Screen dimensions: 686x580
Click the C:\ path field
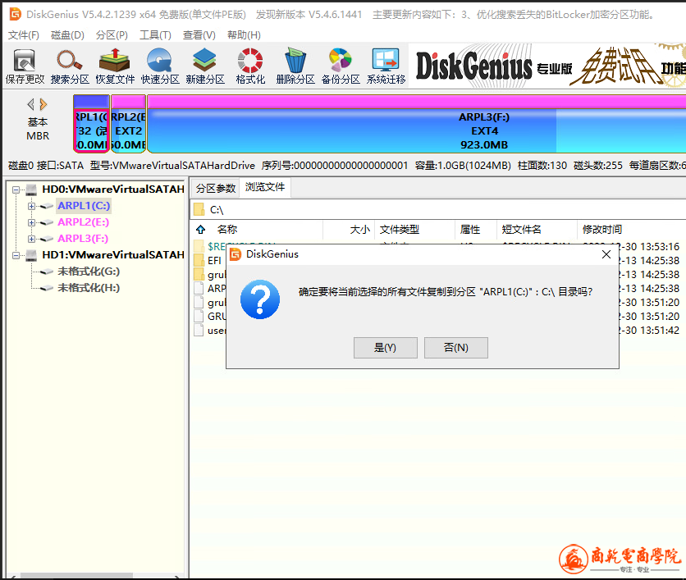[x=438, y=209]
